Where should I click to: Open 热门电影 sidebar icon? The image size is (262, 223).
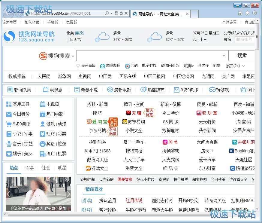coord(42,114)
